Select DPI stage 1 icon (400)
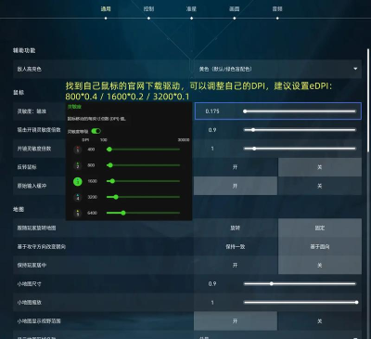 point(78,150)
